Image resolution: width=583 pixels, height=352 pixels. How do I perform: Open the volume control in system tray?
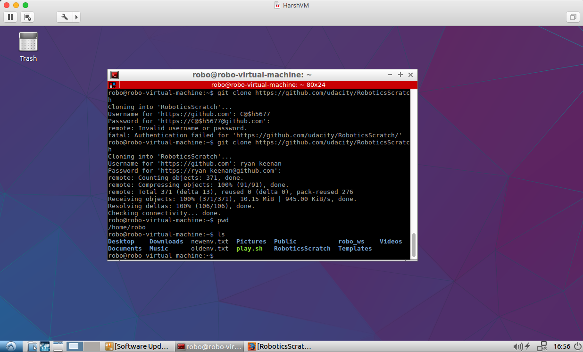[x=517, y=346]
